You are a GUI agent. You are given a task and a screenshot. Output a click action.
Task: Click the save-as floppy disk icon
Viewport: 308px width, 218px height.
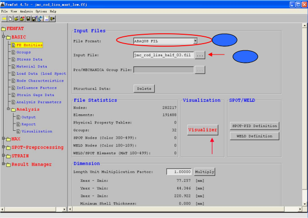click(x=34, y=19)
